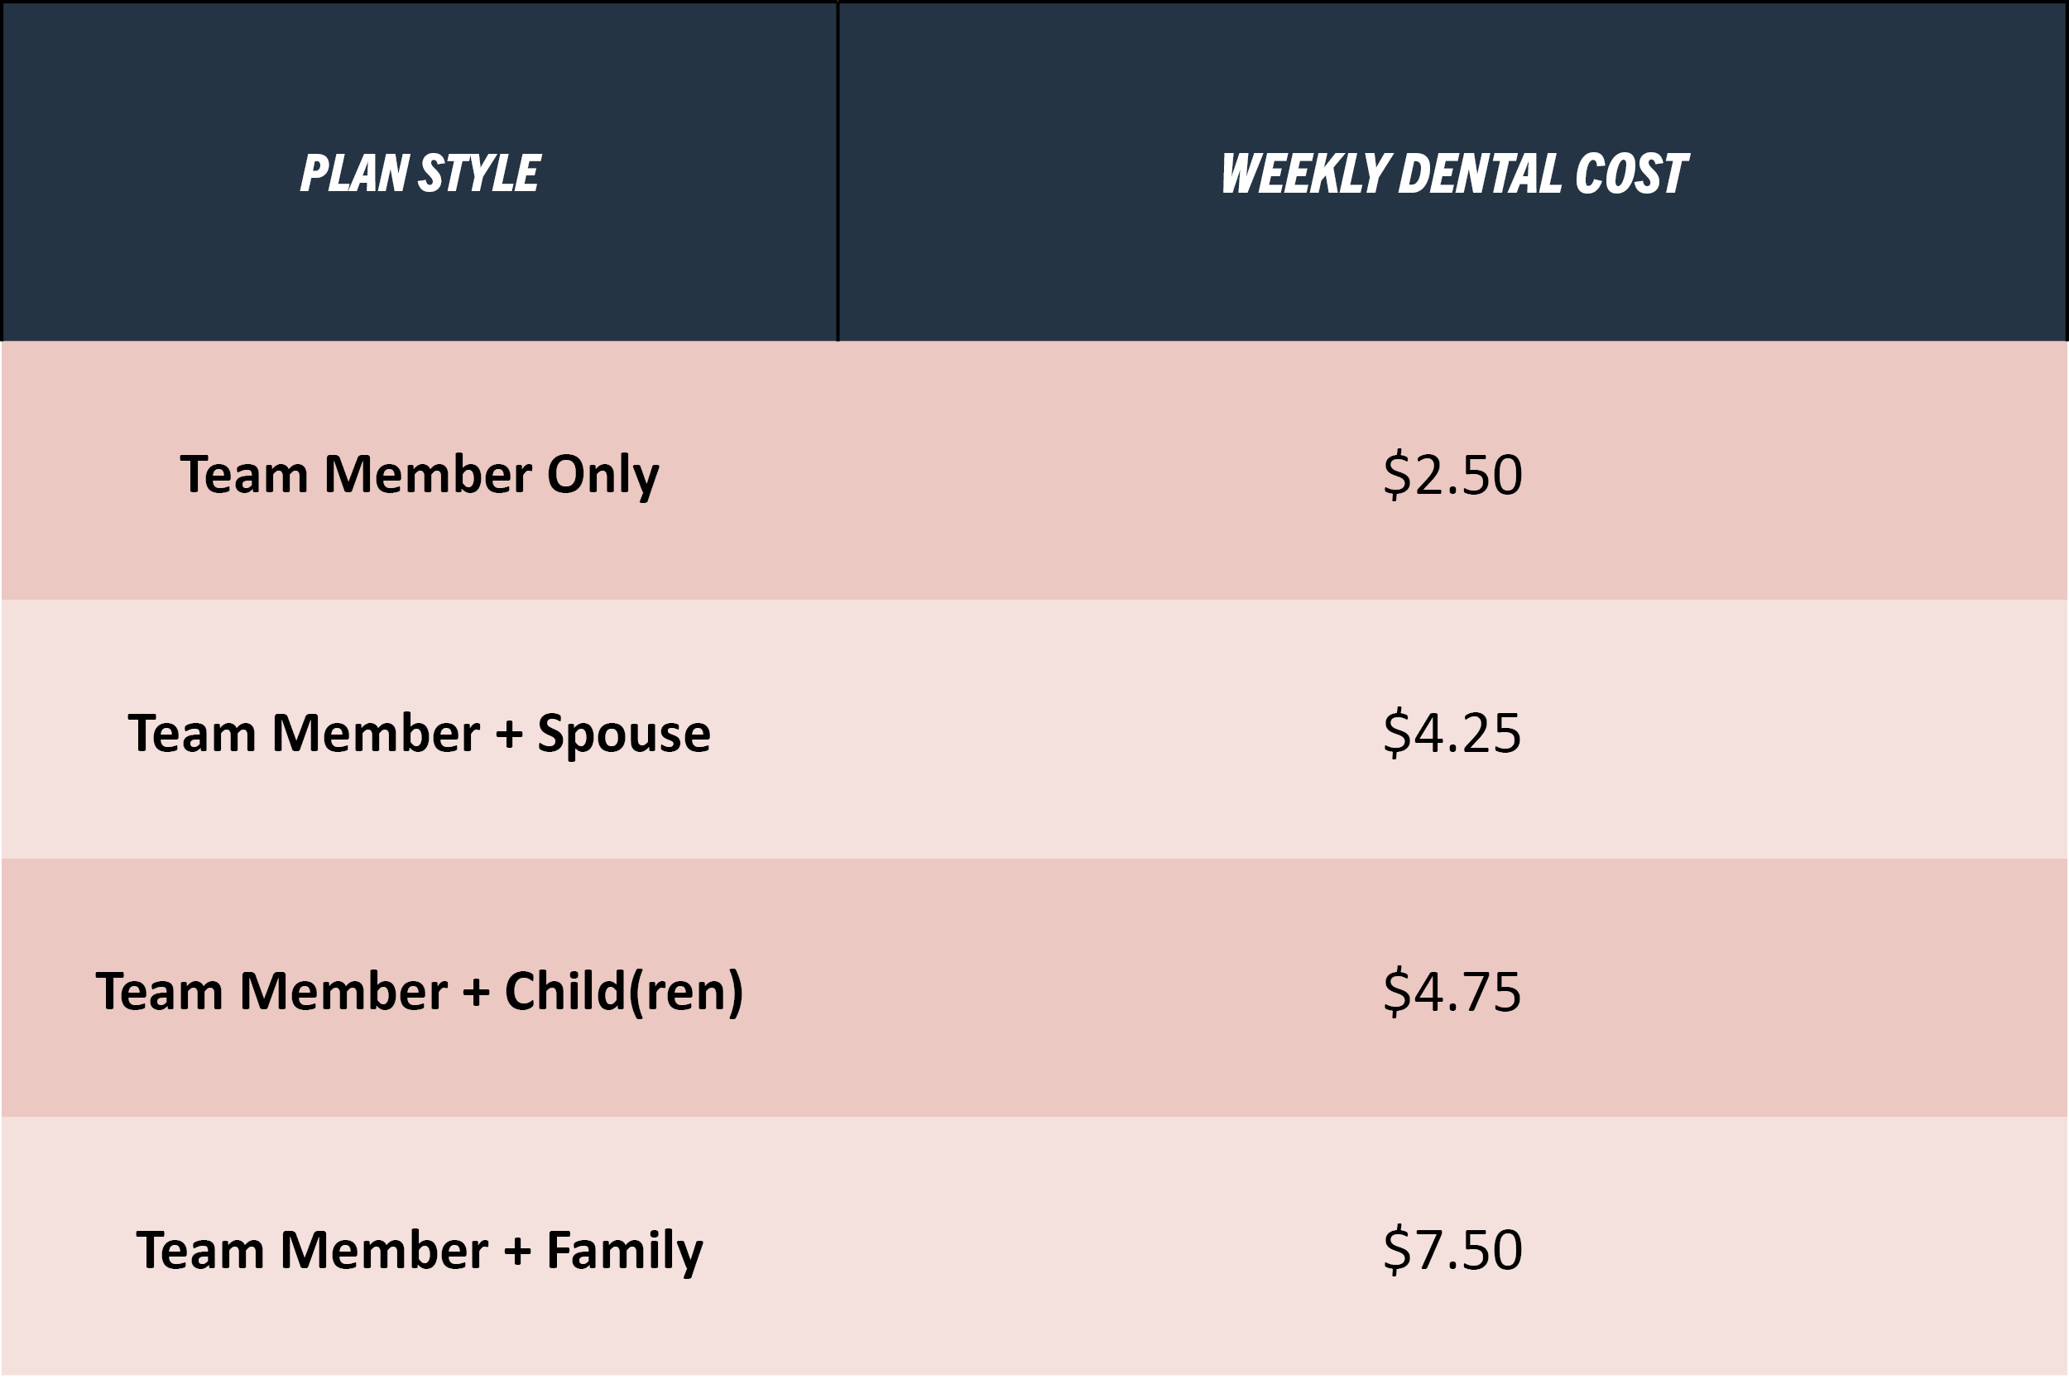Image resolution: width=2069 pixels, height=1379 pixels.
Task: Click the word Only in first row
Action: point(602,476)
